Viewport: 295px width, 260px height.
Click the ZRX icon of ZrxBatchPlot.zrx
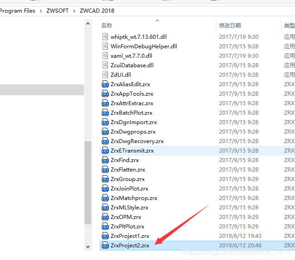coord(105,112)
